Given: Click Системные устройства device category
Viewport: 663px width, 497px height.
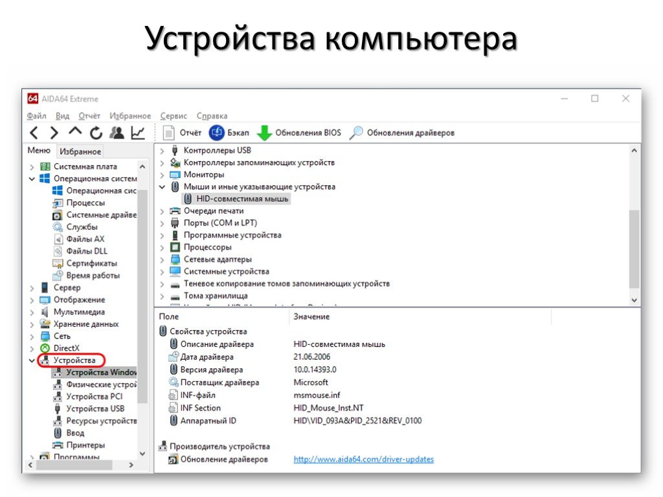Looking at the screenshot, I should [x=219, y=271].
